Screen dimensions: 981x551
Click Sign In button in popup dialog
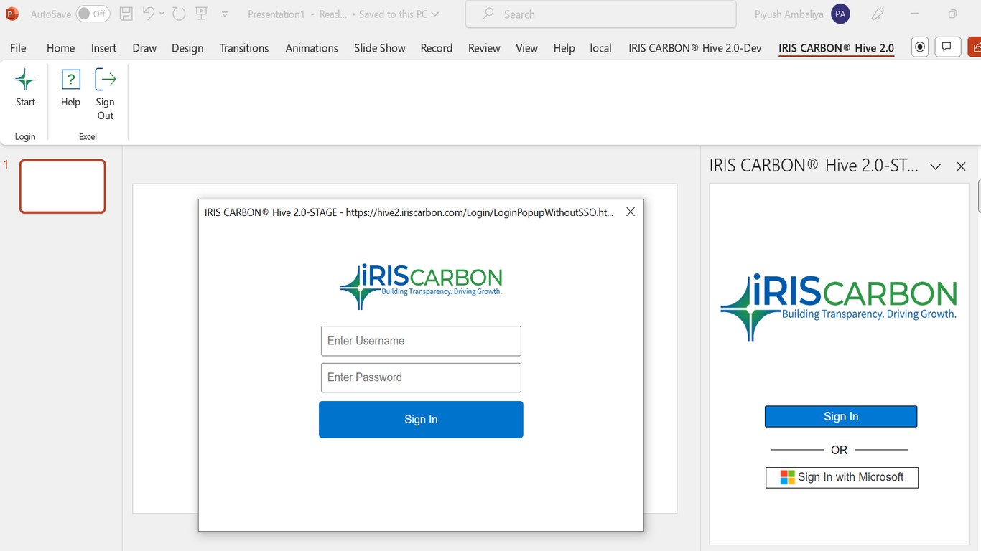point(421,420)
